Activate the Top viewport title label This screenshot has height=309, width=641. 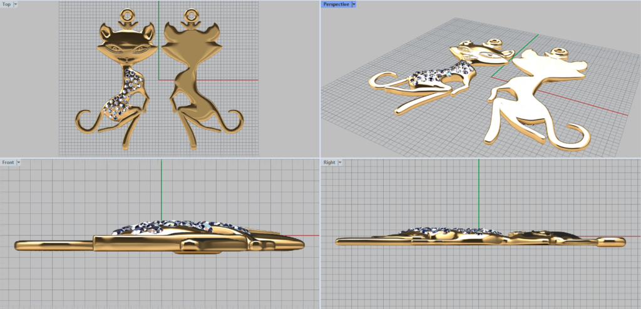[6, 4]
